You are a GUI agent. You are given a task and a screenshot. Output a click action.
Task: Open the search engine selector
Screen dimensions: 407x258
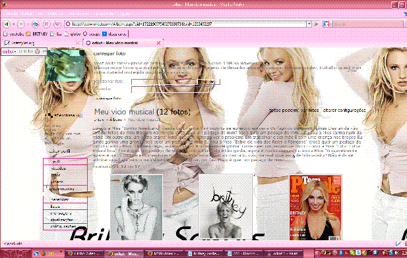tap(328, 24)
